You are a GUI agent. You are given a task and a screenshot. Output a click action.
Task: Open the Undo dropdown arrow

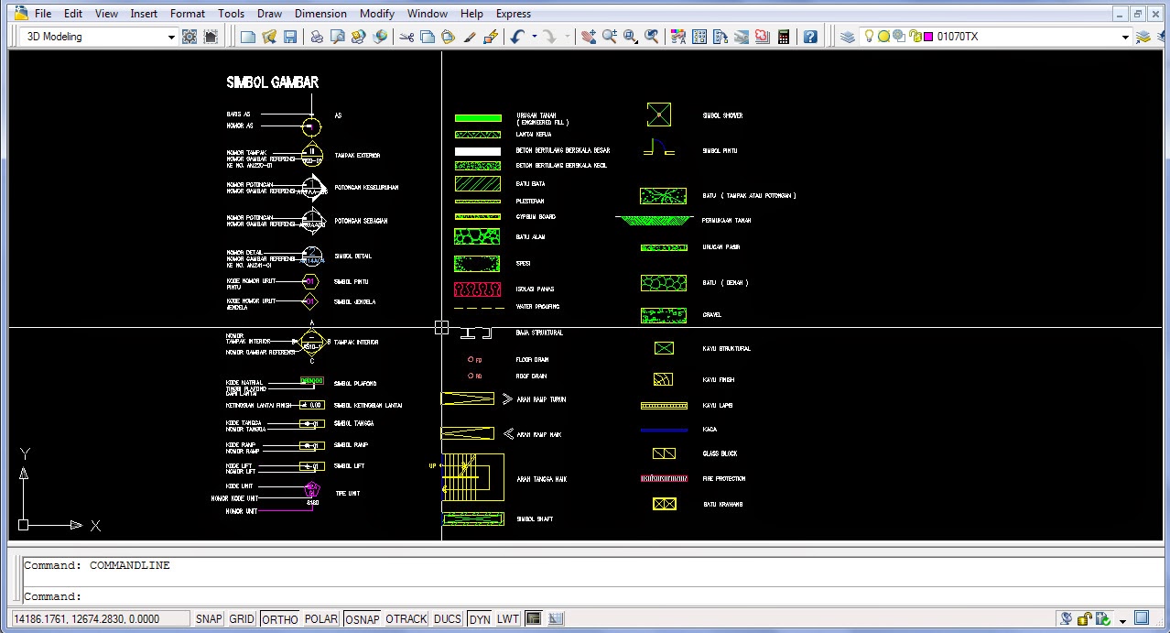535,37
